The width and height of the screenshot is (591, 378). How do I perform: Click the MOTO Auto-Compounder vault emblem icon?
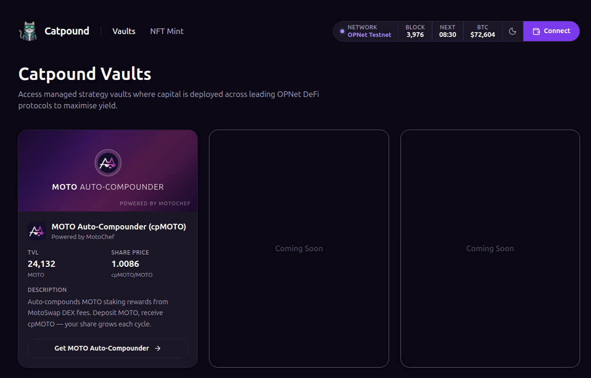pos(108,162)
